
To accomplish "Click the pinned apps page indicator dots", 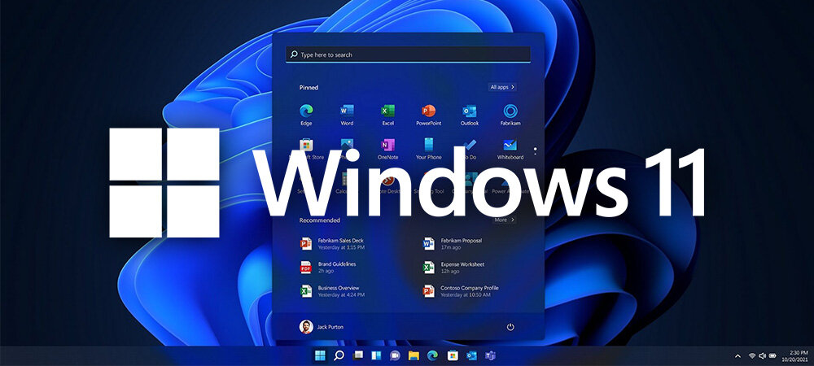I will point(536,152).
